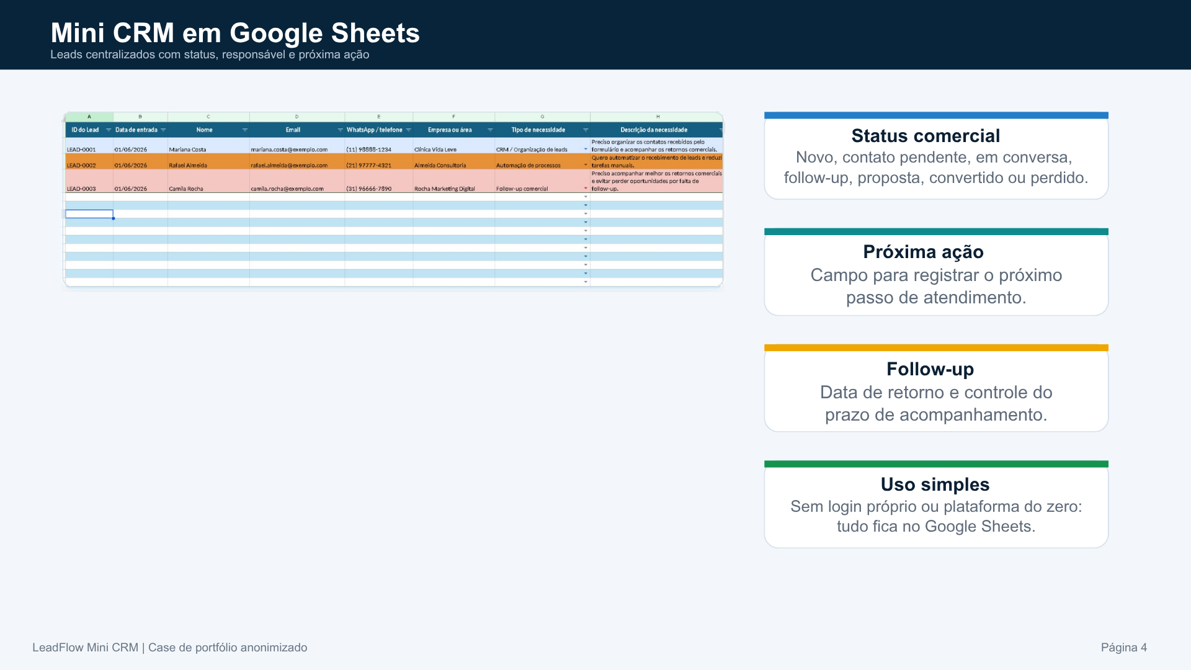This screenshot has height=670, width=1191.
Task: Select the phone cell '(11) 98888-1234'
Action: 379,145
